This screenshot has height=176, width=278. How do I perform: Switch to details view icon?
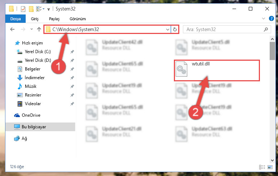pos(262,167)
